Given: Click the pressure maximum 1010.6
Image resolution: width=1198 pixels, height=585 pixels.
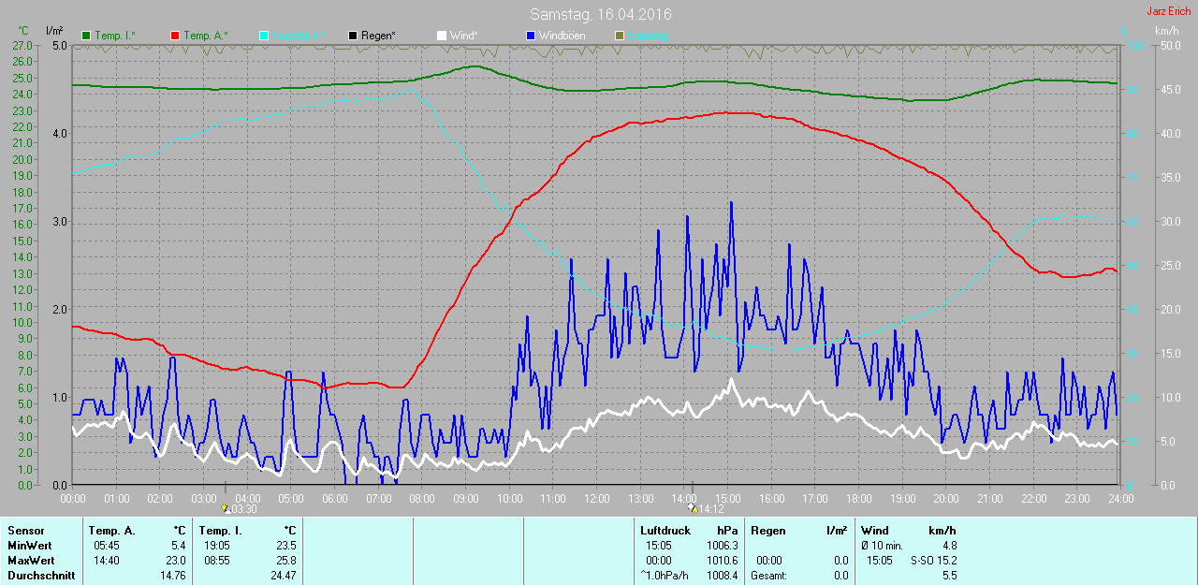Looking at the screenshot, I should (x=722, y=560).
